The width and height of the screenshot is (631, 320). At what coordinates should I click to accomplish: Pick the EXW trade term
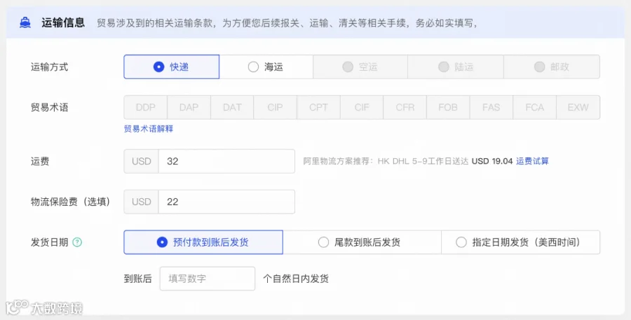click(x=578, y=107)
